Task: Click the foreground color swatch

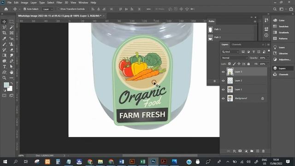Action: click(6, 85)
